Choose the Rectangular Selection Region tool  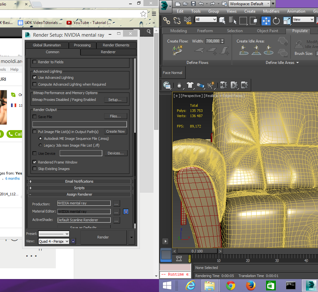coord(243,21)
